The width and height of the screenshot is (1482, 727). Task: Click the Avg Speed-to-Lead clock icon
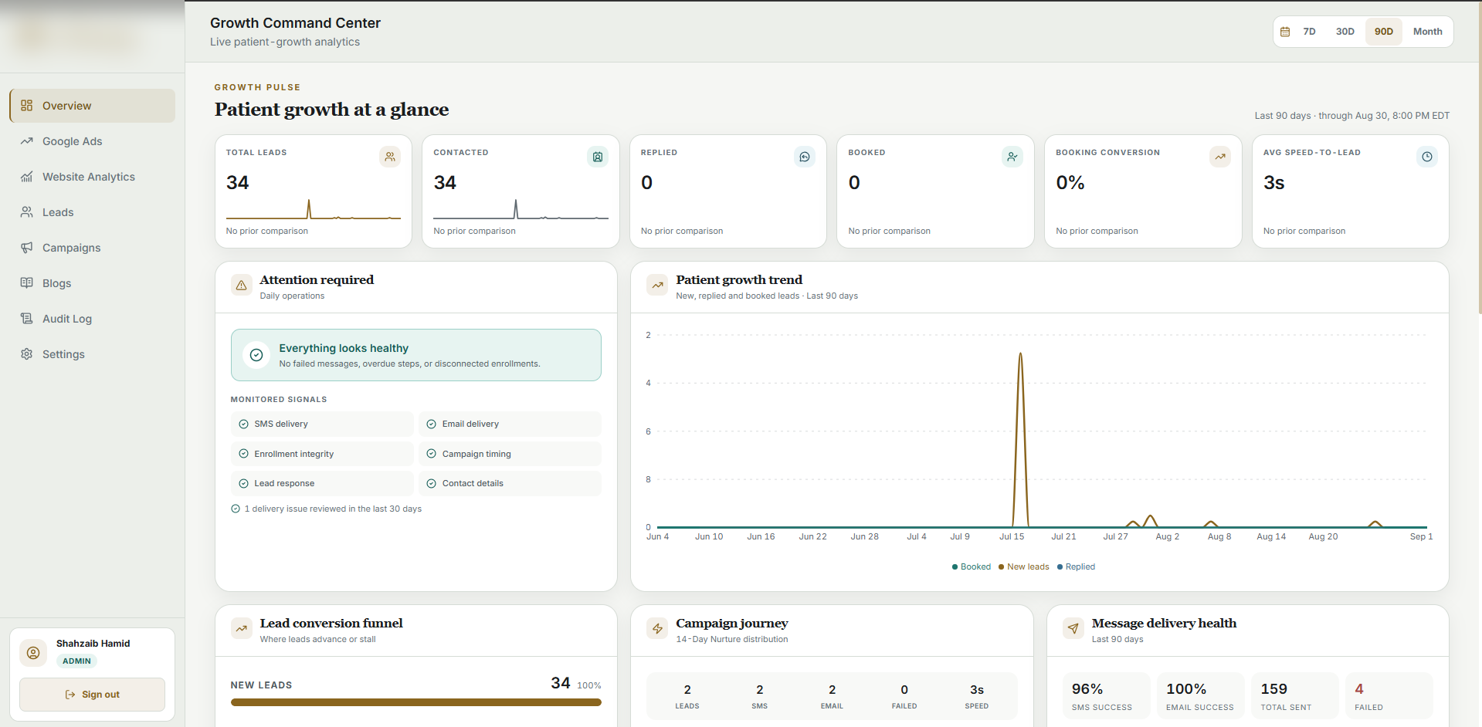pyautogui.click(x=1427, y=157)
